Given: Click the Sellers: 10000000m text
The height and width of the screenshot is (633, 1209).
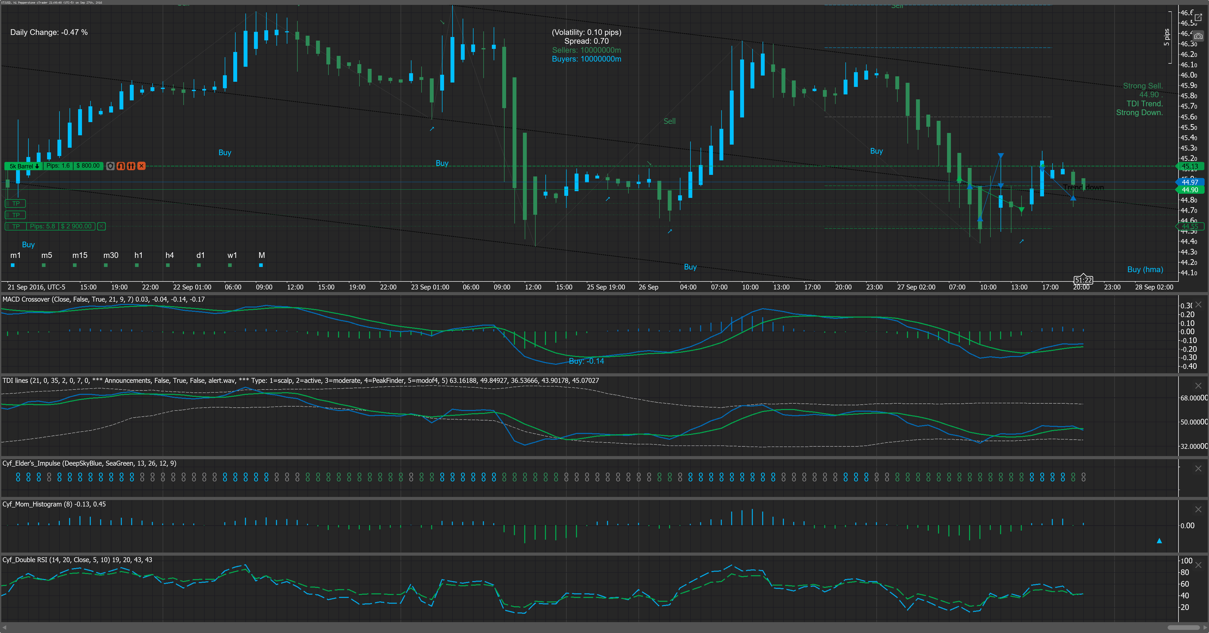Looking at the screenshot, I should click(586, 50).
